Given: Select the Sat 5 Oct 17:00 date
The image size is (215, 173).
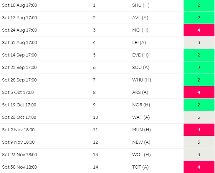Looking at the screenshot, I should point(18,92).
